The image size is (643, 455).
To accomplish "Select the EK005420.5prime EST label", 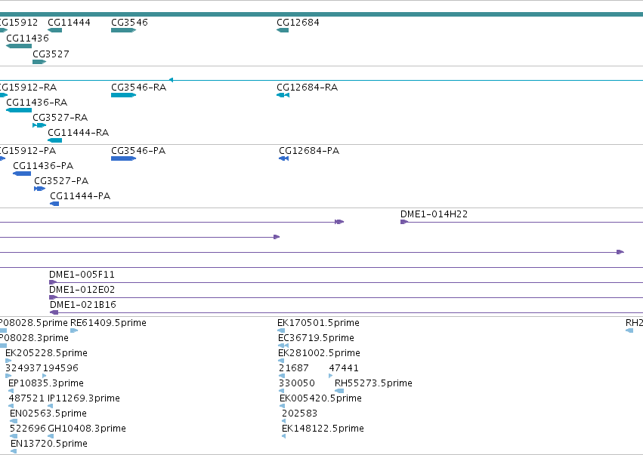I will pos(320,398).
